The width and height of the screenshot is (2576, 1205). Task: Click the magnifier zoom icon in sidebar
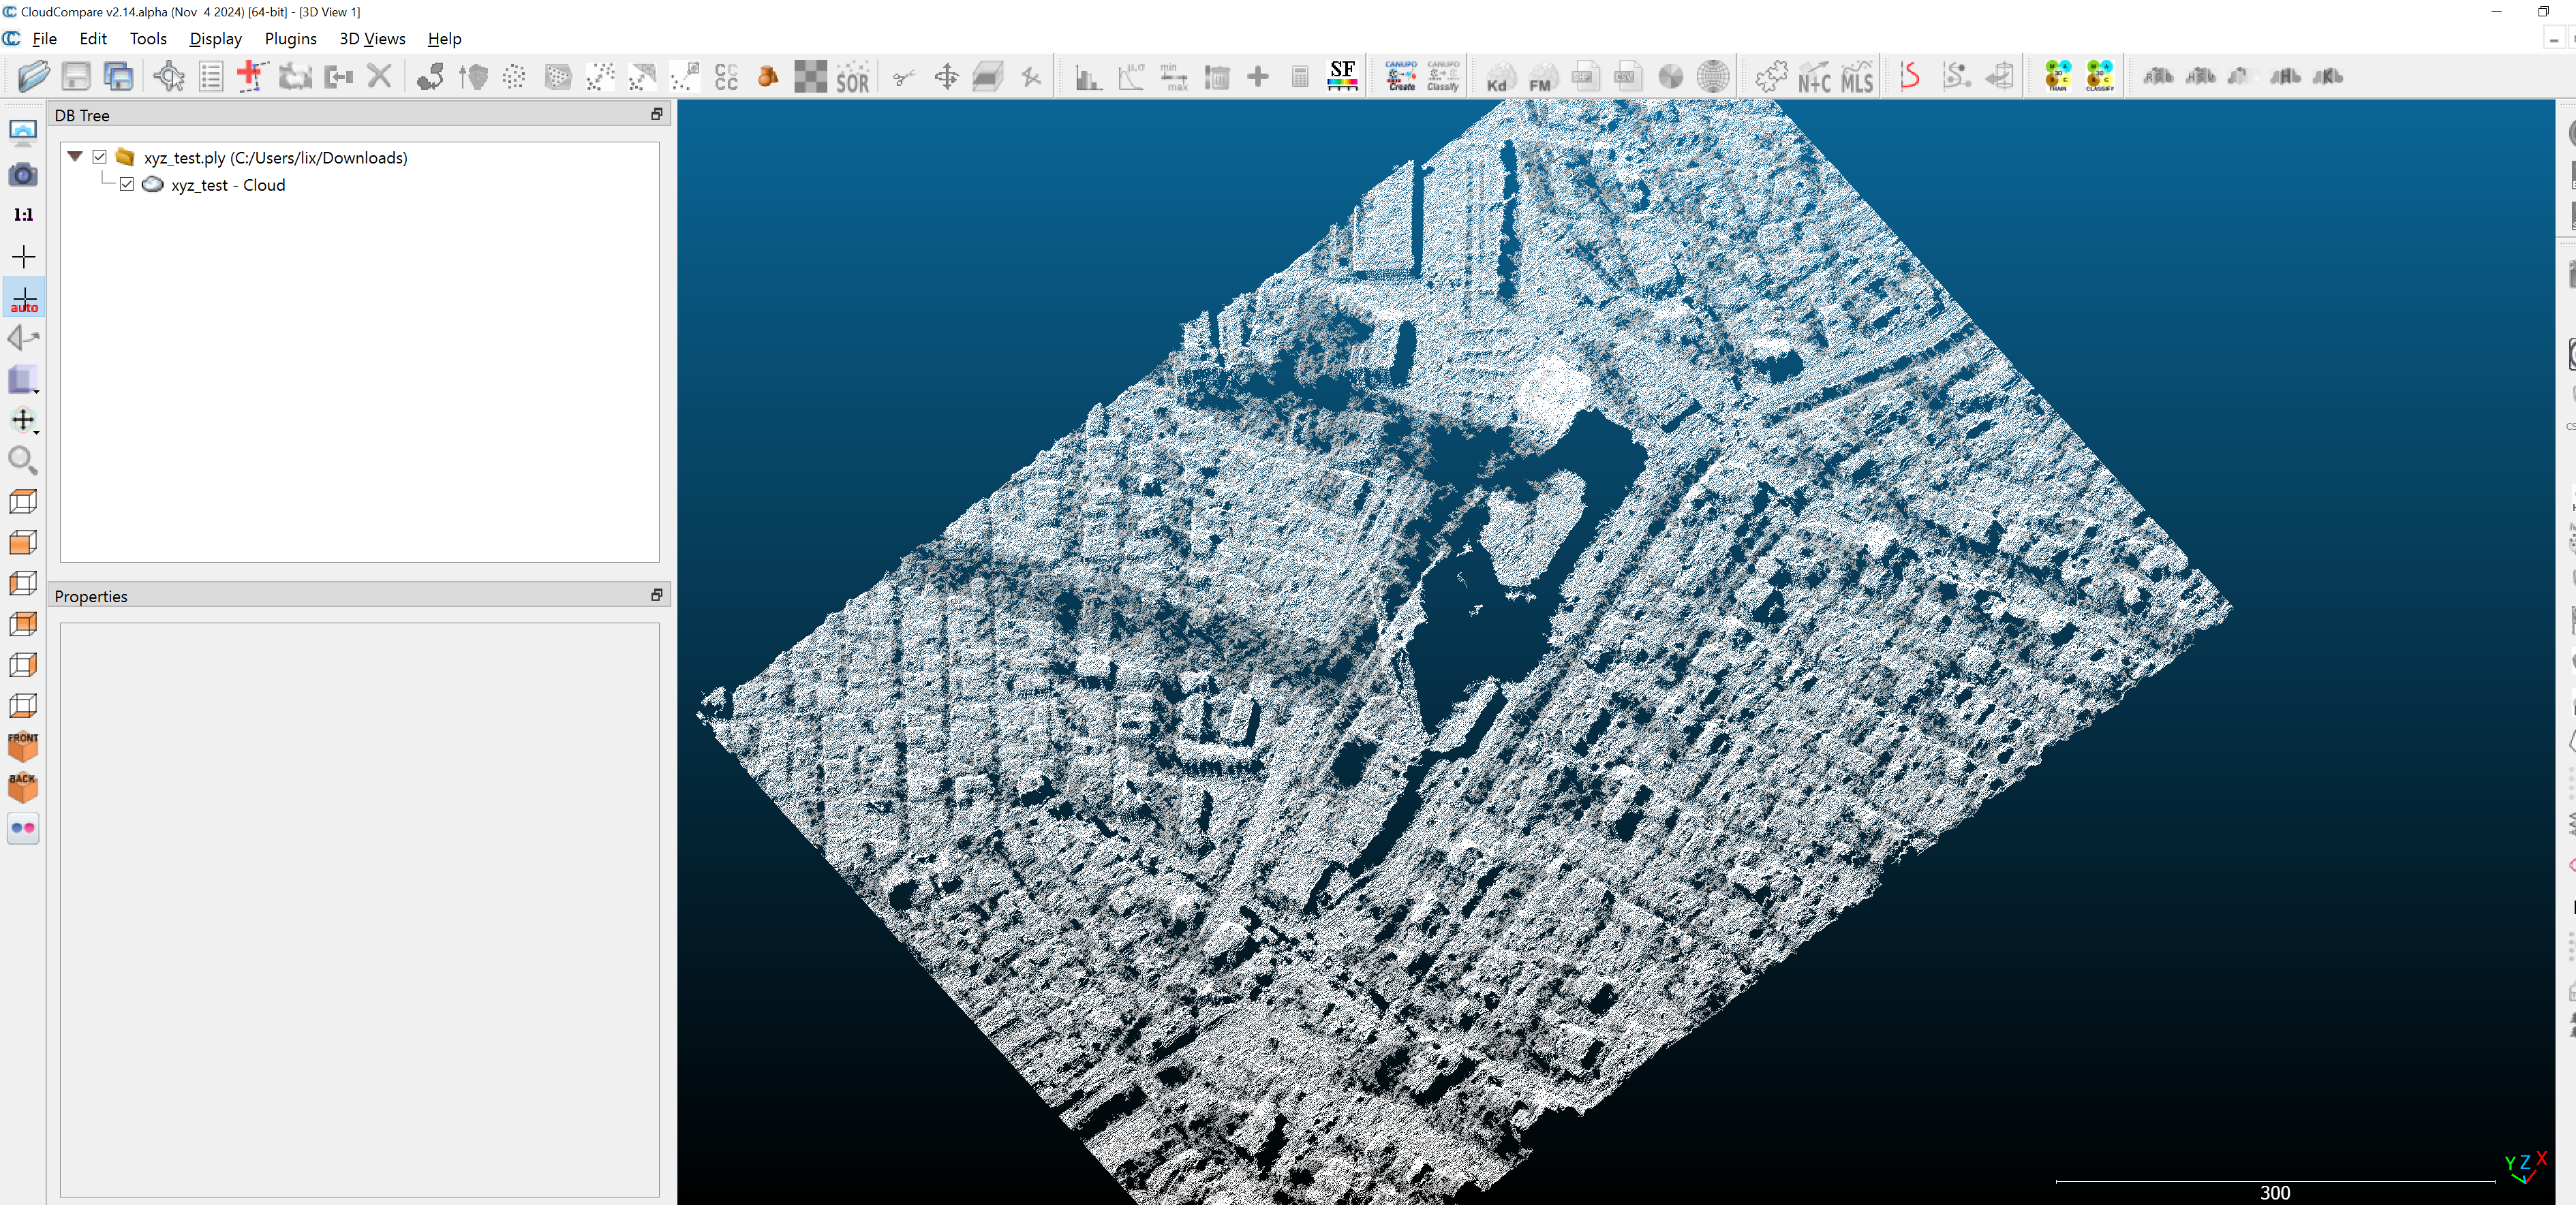tap(23, 460)
